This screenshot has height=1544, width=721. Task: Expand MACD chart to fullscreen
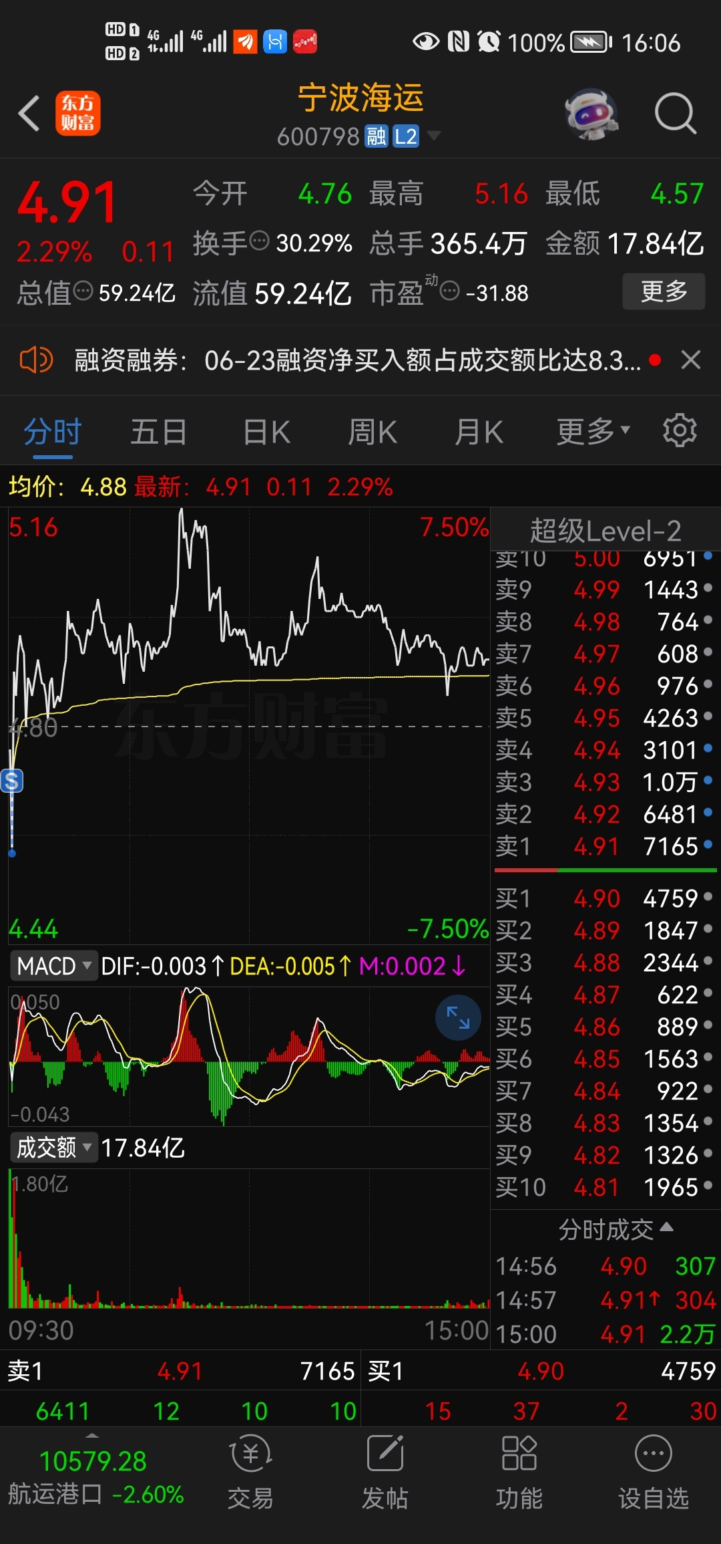point(458,1017)
